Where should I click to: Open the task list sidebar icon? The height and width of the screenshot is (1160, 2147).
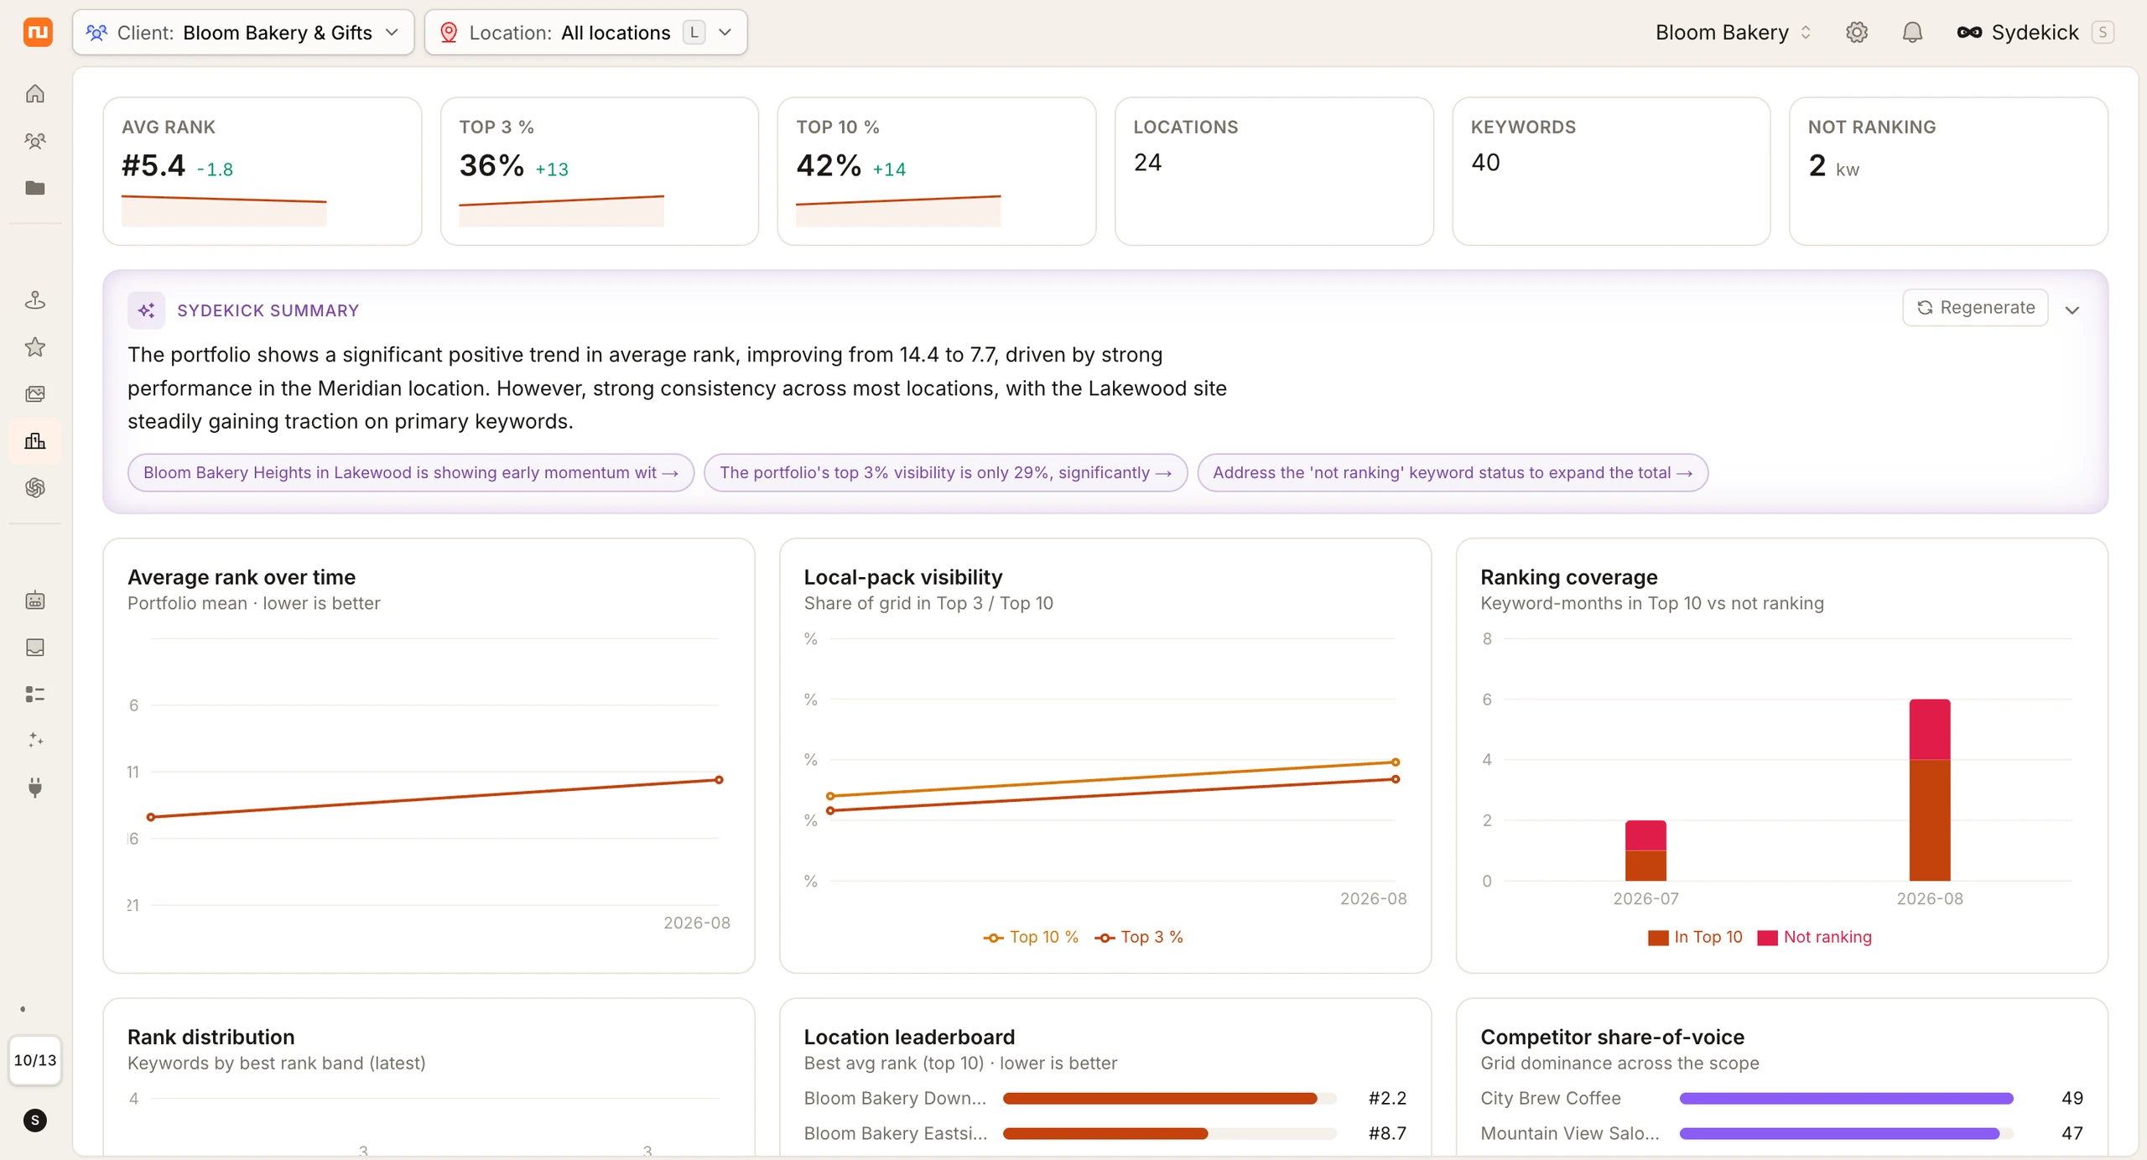tap(35, 694)
